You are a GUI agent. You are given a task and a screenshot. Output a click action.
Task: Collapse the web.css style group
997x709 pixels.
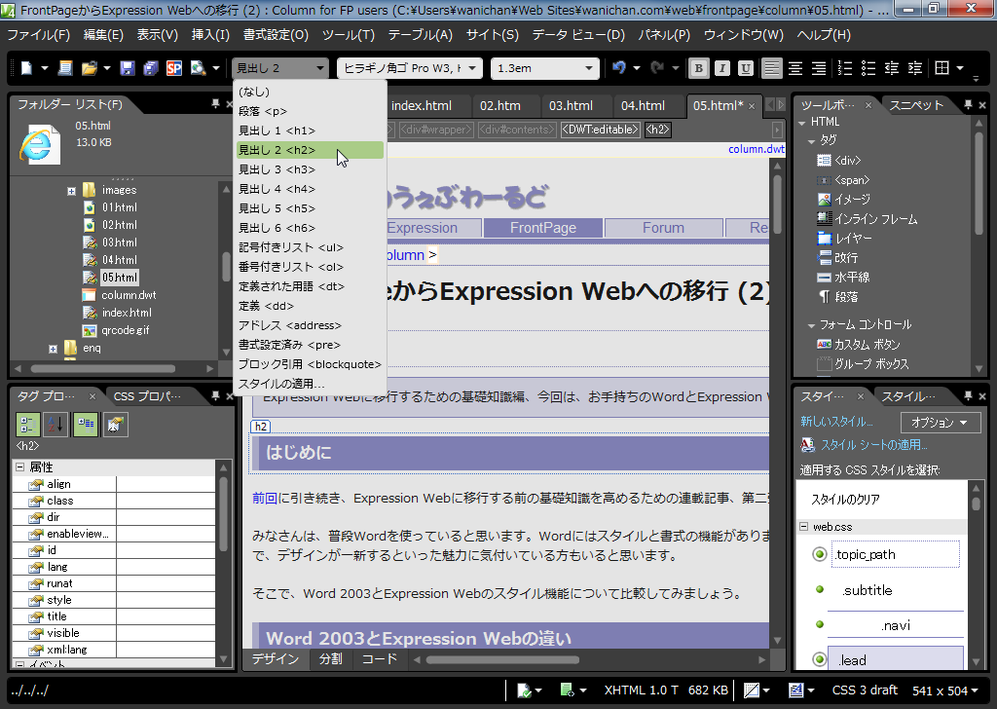[x=803, y=527]
